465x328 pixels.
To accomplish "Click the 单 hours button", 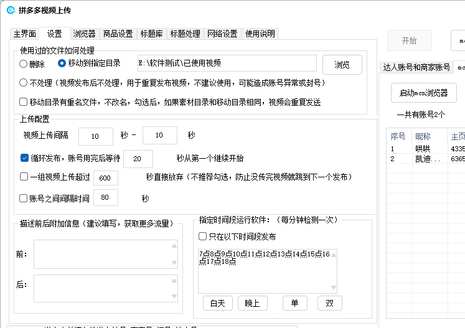I will tap(295, 303).
